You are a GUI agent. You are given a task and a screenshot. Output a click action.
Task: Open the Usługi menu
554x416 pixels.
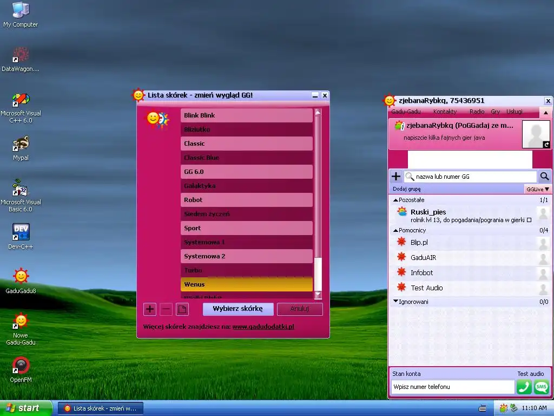click(515, 112)
